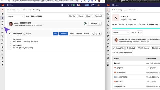This screenshot has width=160, height=90.
Task: Open the Web IDE button
Action: coord(64,34)
